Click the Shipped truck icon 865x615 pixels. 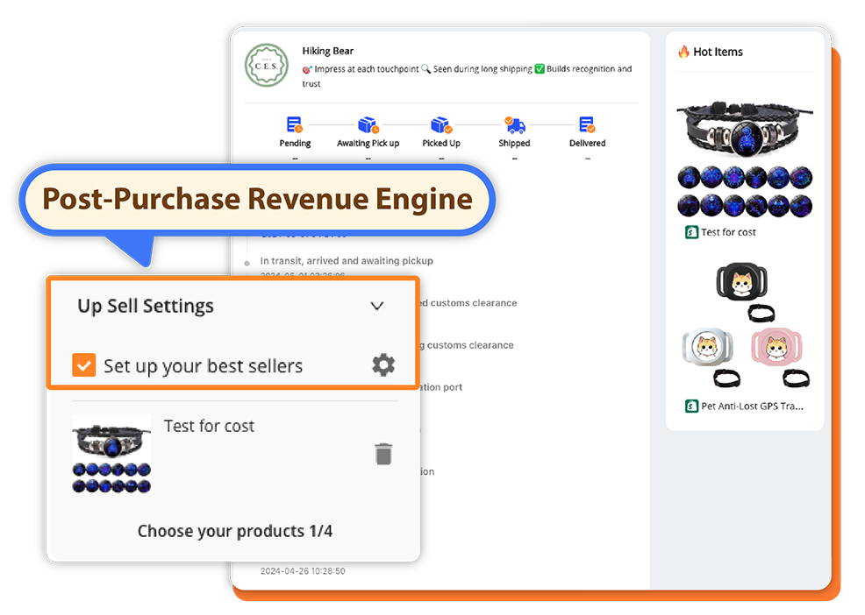click(514, 125)
